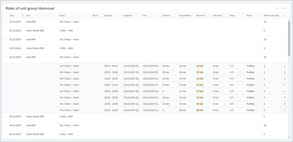
Task: Collapse the report panel with header chevron
Action: tap(277, 8)
